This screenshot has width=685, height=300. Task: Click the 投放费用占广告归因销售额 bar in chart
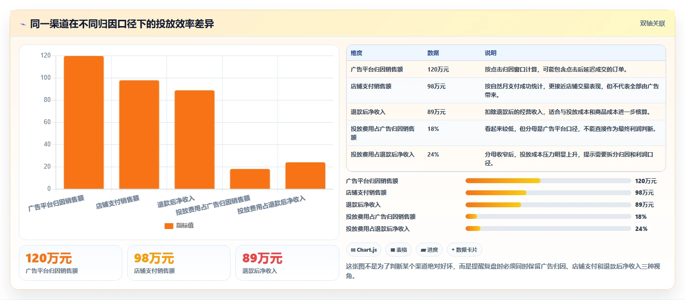coord(250,179)
